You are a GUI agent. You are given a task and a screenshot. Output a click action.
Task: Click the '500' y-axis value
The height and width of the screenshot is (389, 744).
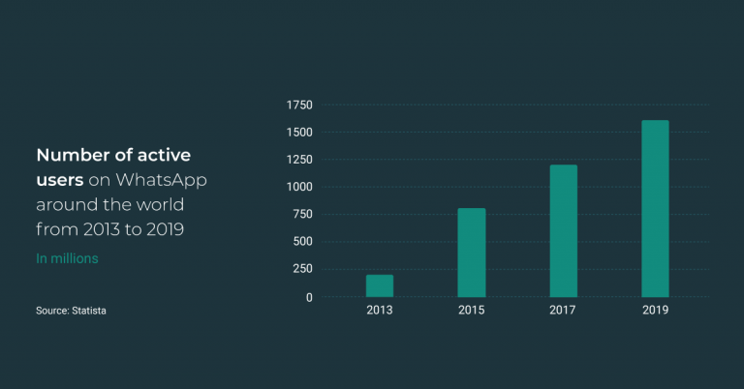(302, 242)
